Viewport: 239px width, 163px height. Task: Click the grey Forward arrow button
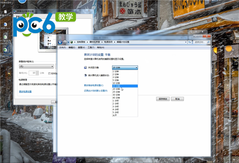click(x=65, y=42)
